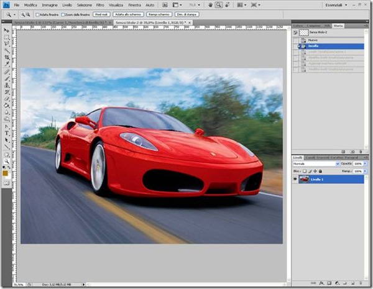Image resolution: width=373 pixels, height=289 pixels.
Task: Add a layer style (fx) icon
Action: click(x=321, y=283)
